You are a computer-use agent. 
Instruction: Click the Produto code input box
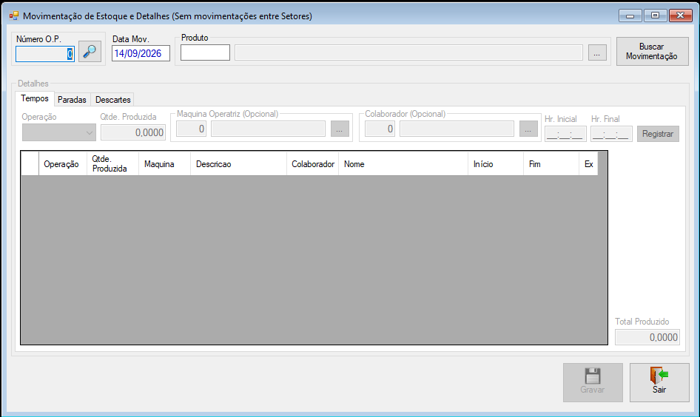[x=206, y=52]
